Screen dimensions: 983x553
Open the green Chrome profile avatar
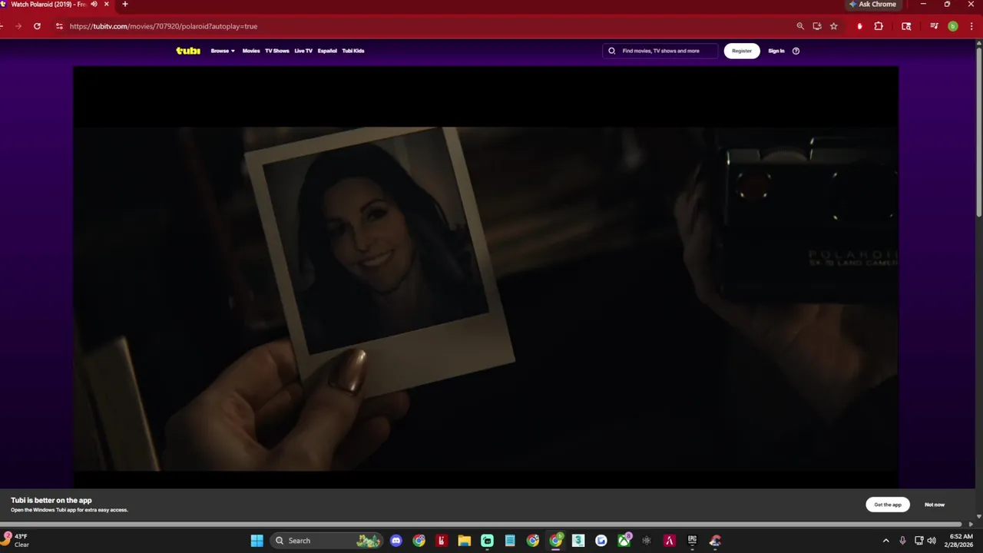953,26
